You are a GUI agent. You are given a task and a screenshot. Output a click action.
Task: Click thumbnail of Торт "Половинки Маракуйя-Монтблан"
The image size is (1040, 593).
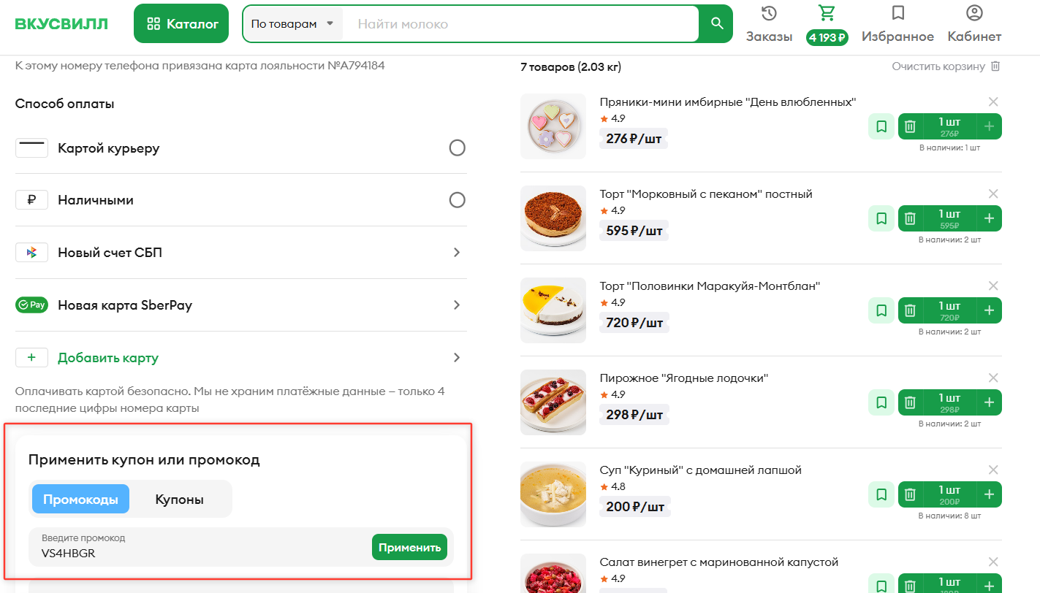[x=553, y=310]
